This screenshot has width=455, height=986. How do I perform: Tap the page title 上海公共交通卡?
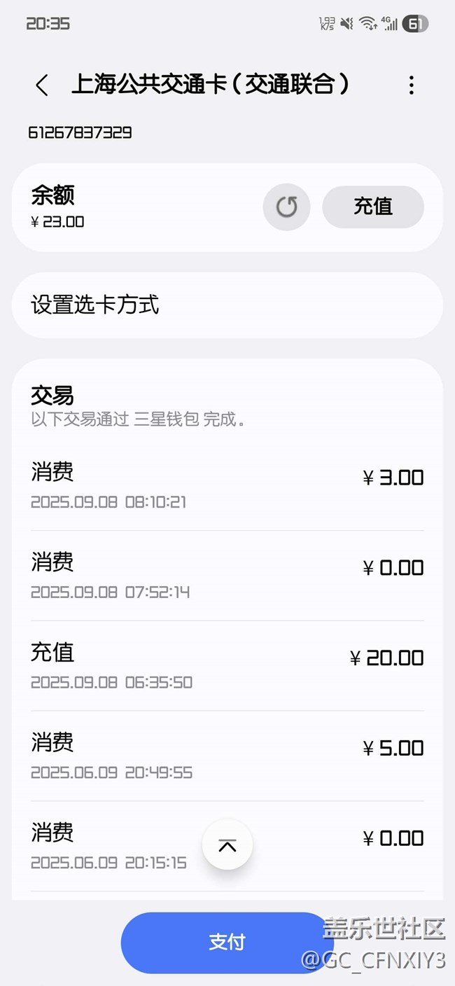tap(210, 85)
